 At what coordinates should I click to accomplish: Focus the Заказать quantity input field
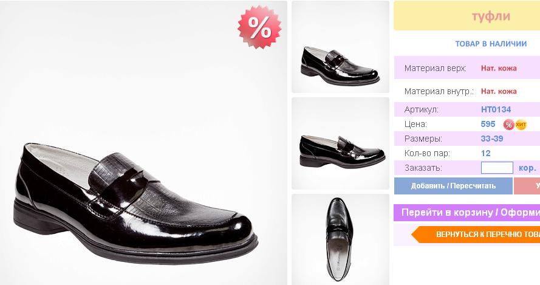(497, 168)
